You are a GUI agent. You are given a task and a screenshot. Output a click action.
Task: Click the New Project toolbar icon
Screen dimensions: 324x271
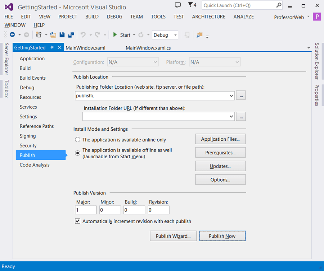(39, 35)
